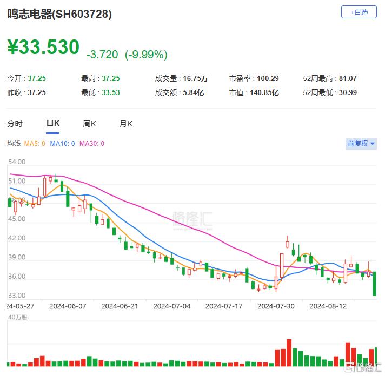Click the 昨收 previous close 37.25

(x=37, y=92)
